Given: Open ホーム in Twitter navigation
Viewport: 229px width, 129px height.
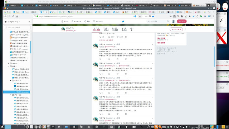Looking at the screenshot, I should (x=65, y=21).
